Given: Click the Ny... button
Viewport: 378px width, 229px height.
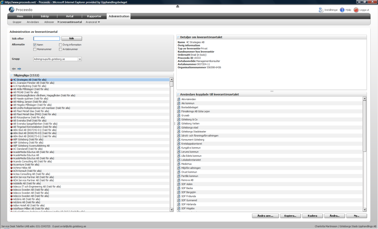Looking at the screenshot, I should coord(357,216).
